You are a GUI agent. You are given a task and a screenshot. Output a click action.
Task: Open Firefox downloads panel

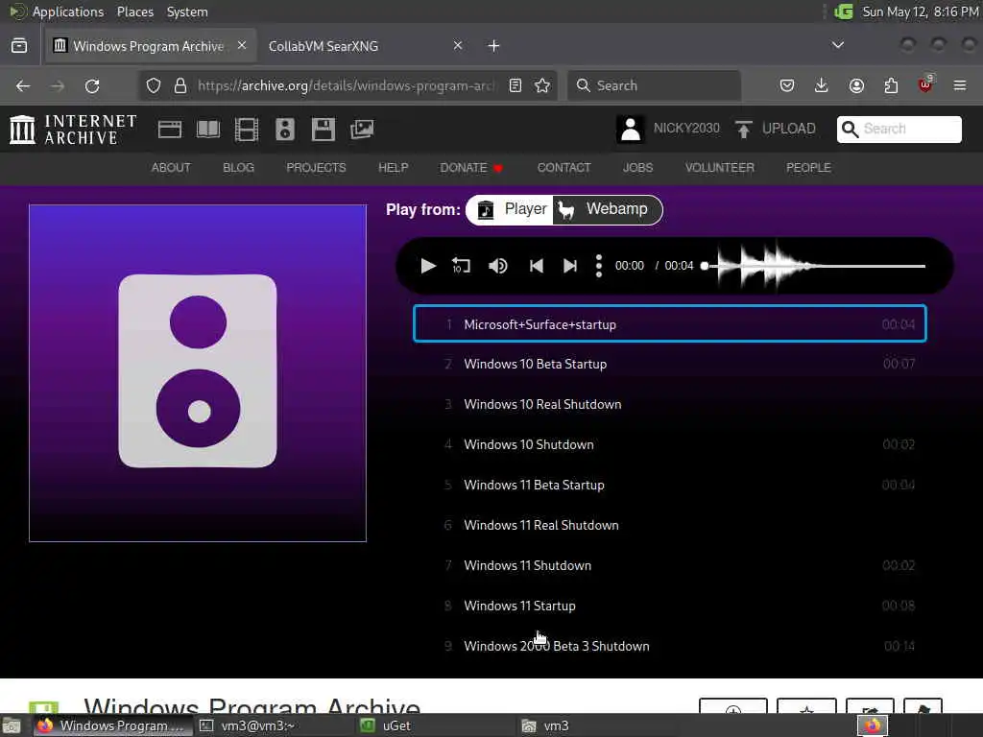pos(822,85)
